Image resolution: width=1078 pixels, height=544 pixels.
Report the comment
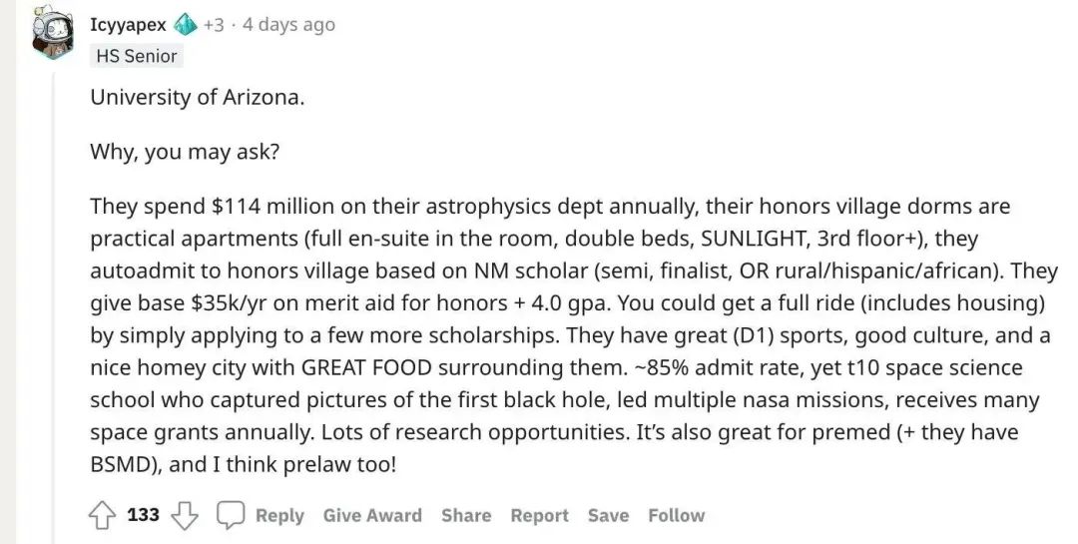[540, 516]
